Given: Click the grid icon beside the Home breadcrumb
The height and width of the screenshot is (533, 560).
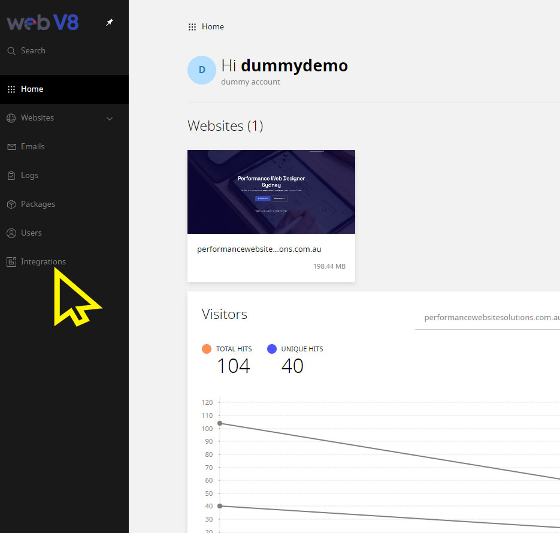Looking at the screenshot, I should point(192,26).
